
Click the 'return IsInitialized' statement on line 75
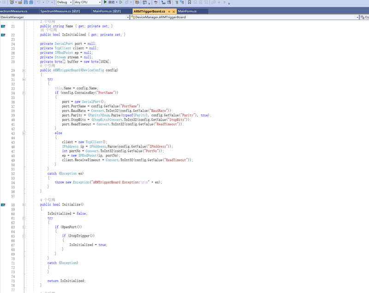coord(66,281)
